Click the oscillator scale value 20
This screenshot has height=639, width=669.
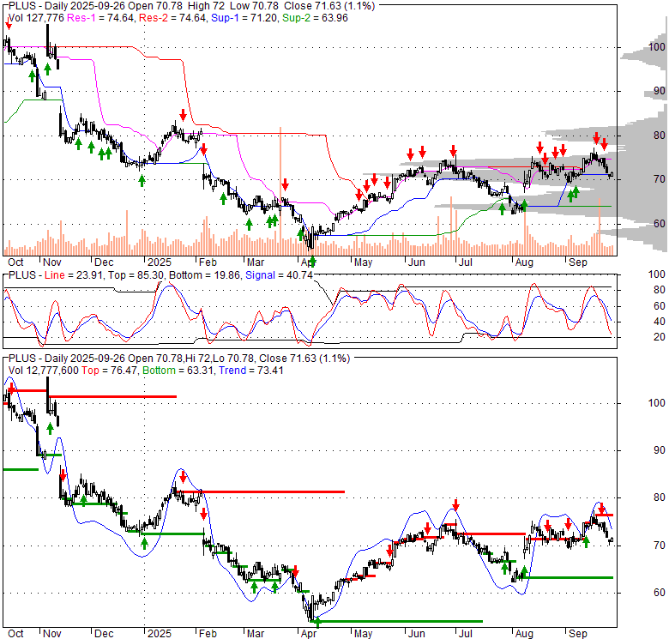(660, 336)
